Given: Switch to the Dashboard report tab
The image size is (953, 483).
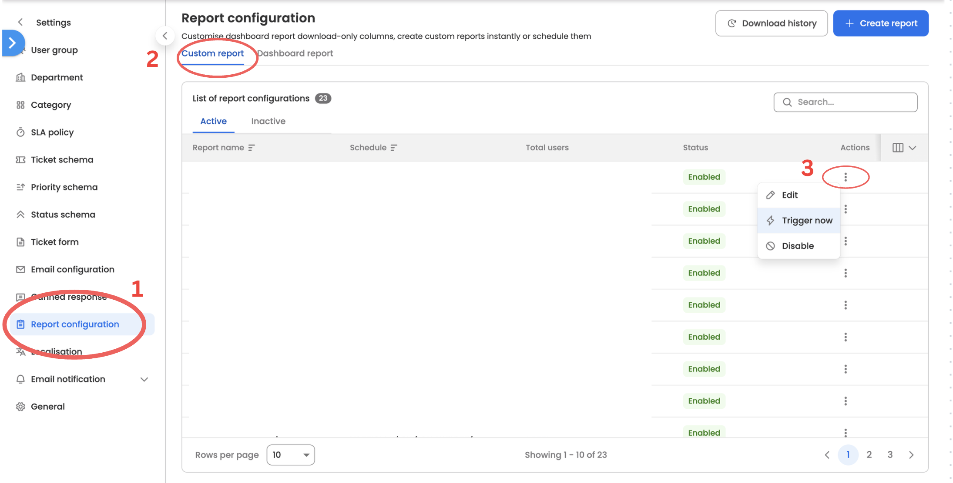Looking at the screenshot, I should click(x=295, y=53).
